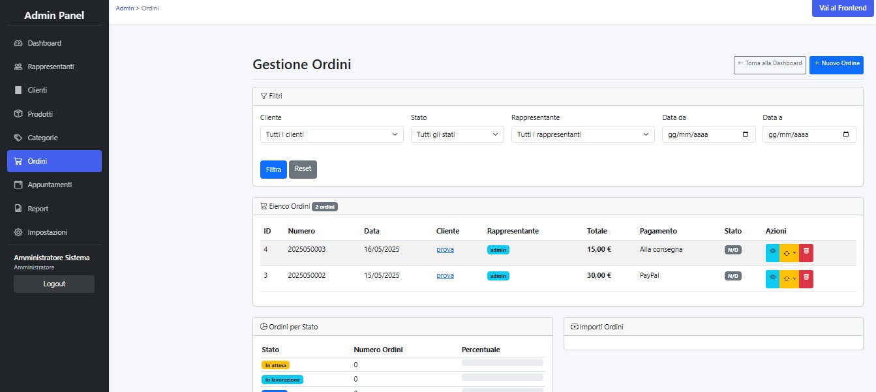Open client link prova for order 2025050003

tap(445, 249)
